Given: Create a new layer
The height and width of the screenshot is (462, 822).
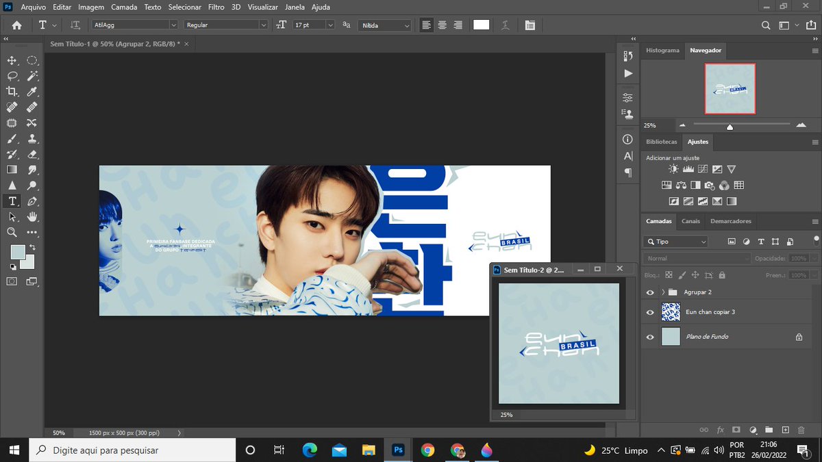Looking at the screenshot, I should click(785, 430).
